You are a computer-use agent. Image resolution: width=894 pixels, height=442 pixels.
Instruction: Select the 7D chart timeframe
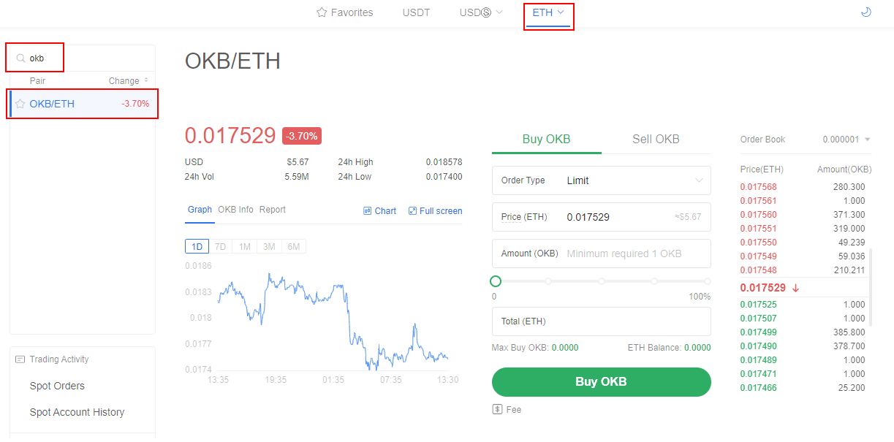click(220, 246)
